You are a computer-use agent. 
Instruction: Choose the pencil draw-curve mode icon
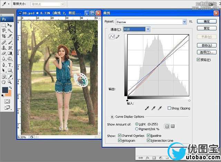click(117, 37)
